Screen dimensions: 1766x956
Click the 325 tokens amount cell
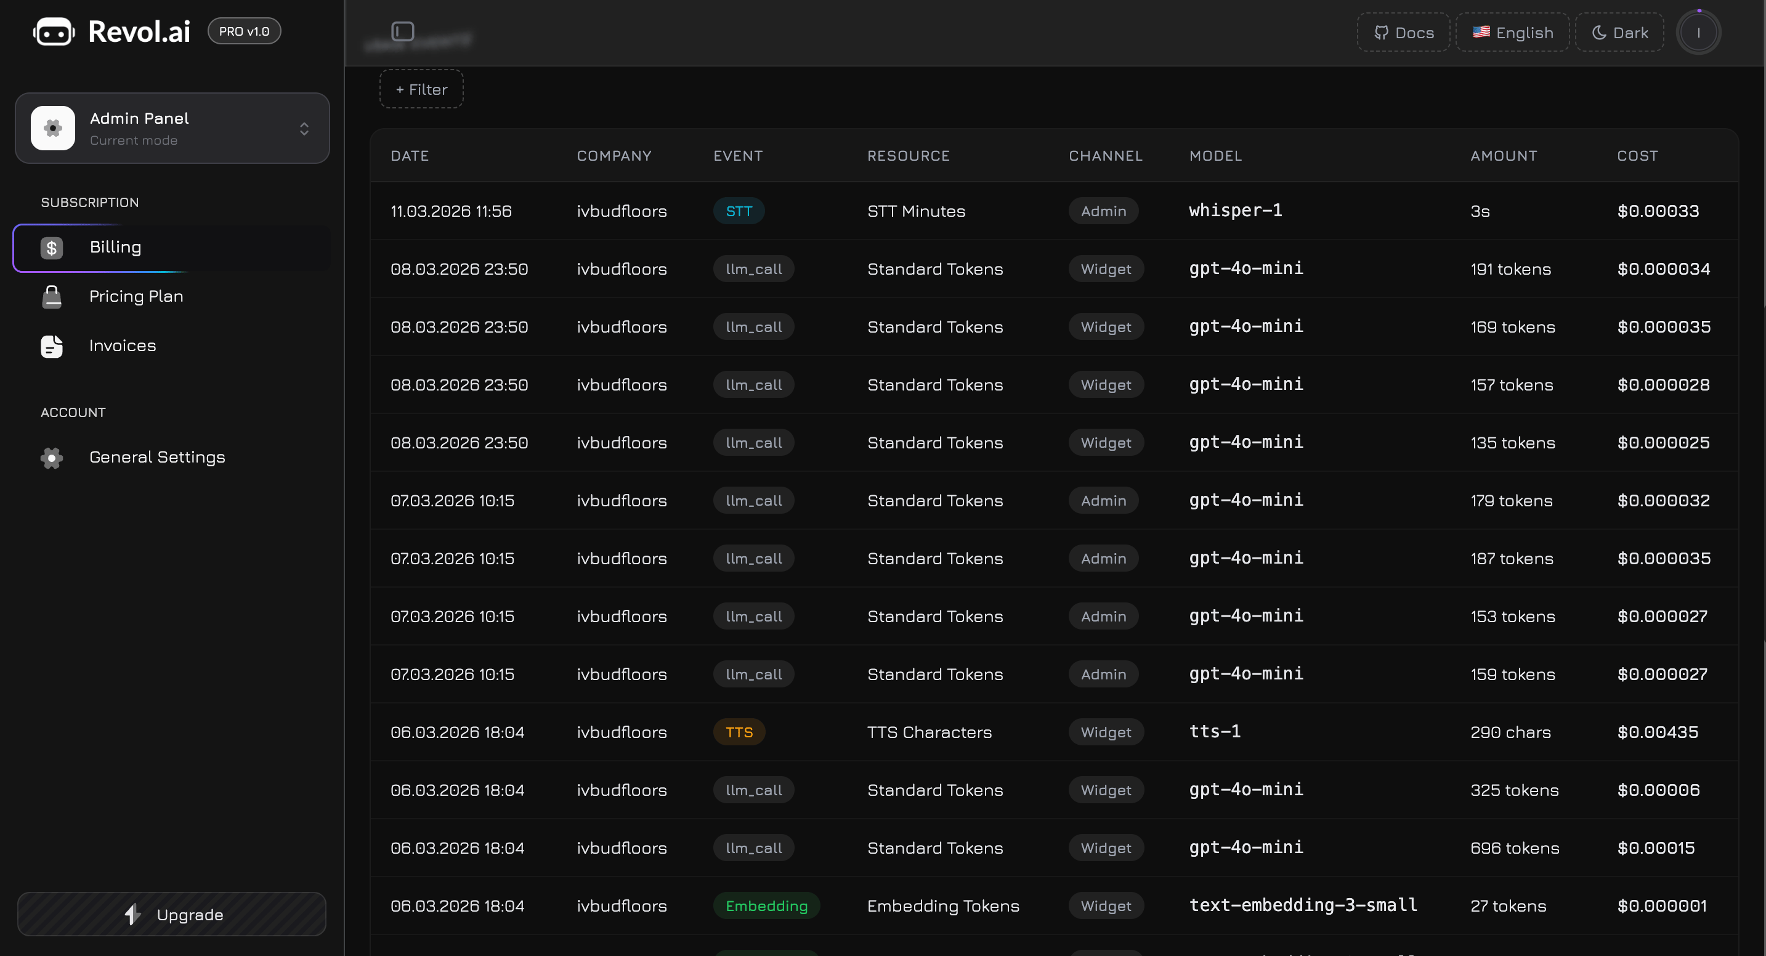1515,791
